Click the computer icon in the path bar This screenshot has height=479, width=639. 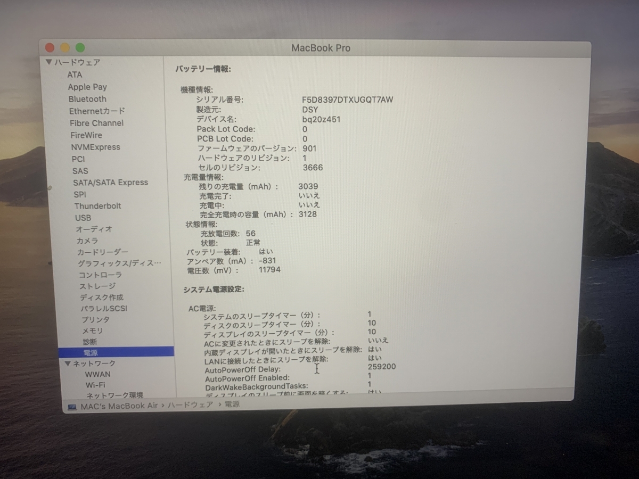click(72, 407)
